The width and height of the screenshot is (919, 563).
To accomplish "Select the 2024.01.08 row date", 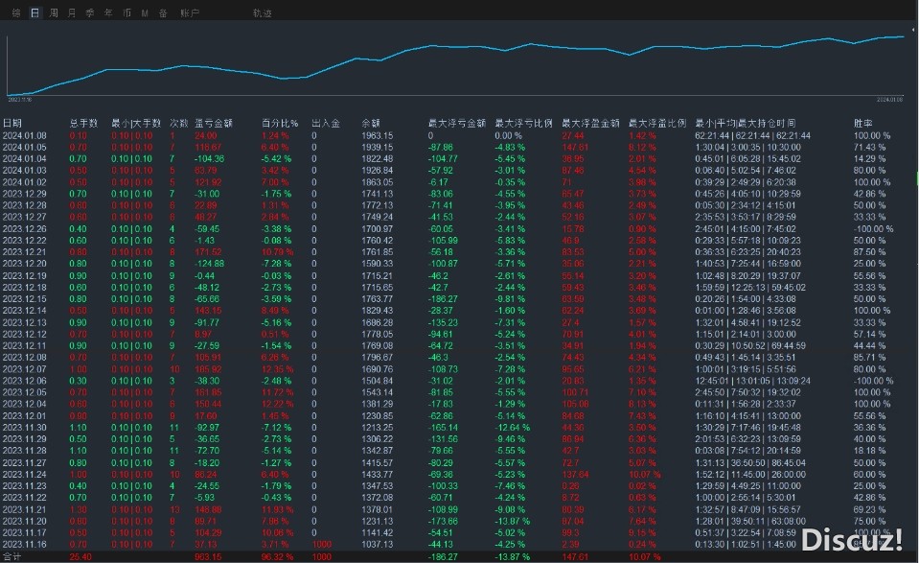I will point(24,136).
